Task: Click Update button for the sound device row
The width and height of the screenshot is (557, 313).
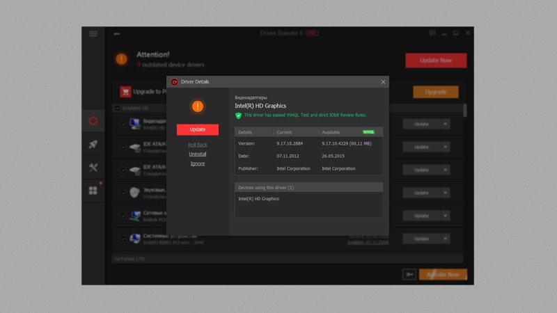Action: point(421,193)
